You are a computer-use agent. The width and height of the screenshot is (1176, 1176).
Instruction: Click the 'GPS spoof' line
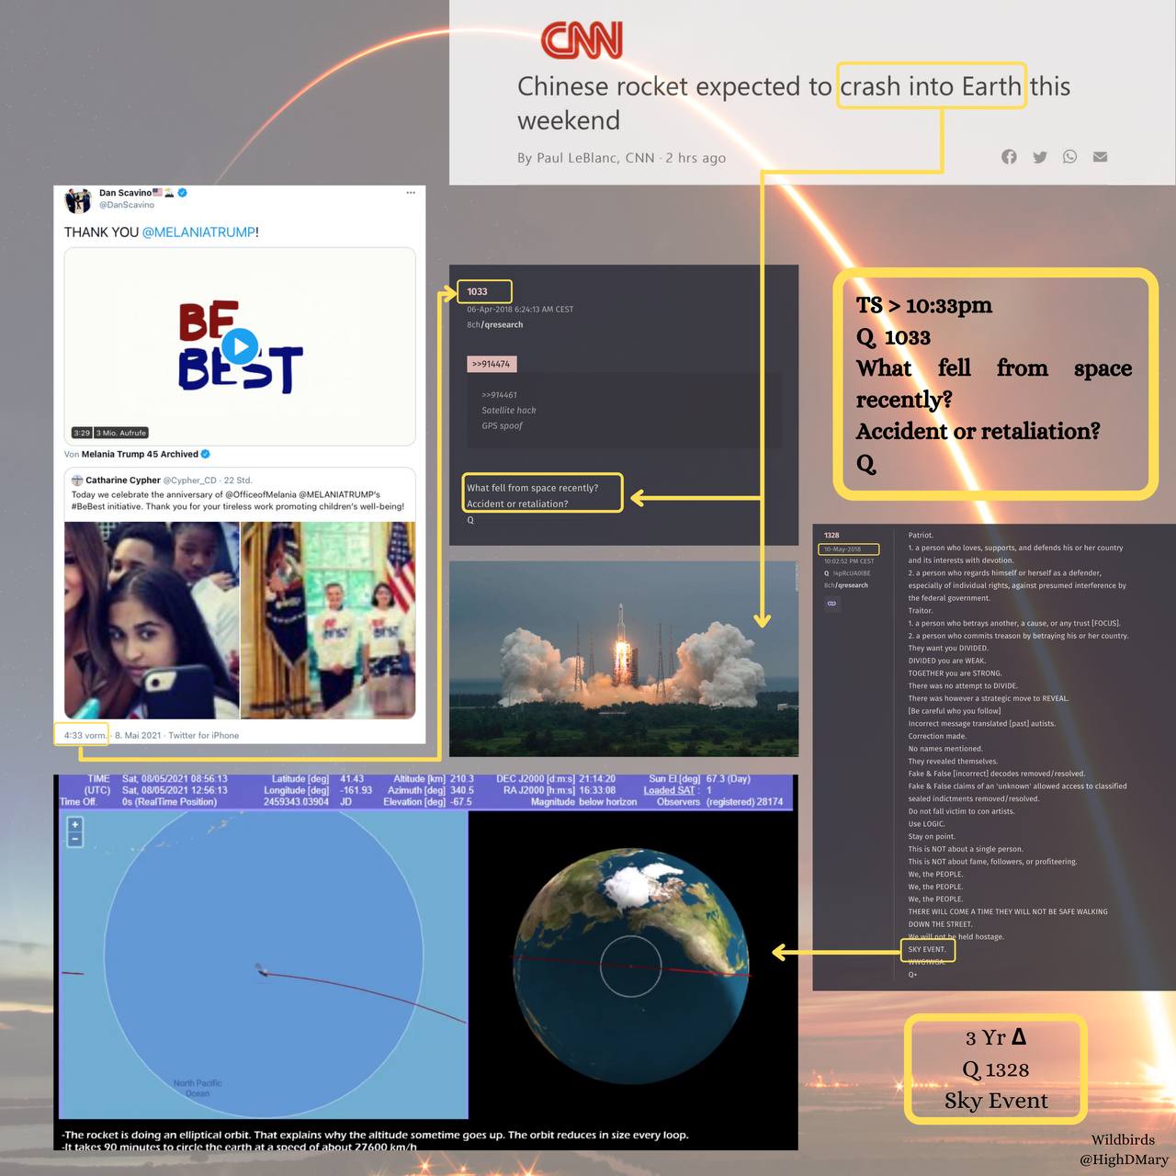click(x=502, y=425)
